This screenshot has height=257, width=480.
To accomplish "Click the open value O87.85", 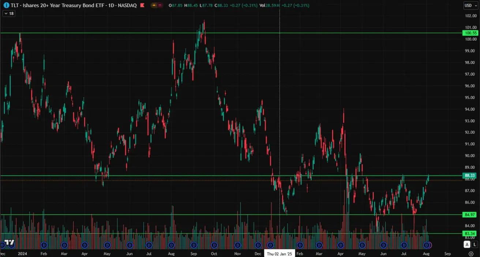I will coord(176,5).
